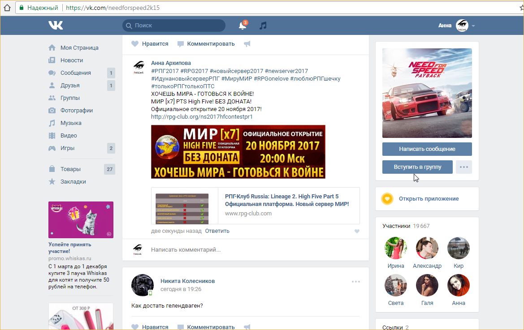
Task: Open the rpg-club.org/ns2017hfcontestpr1 link
Action: pos(202,117)
